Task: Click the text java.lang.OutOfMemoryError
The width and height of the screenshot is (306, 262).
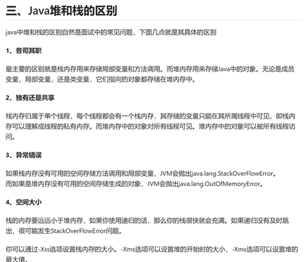Action: (x=219, y=184)
